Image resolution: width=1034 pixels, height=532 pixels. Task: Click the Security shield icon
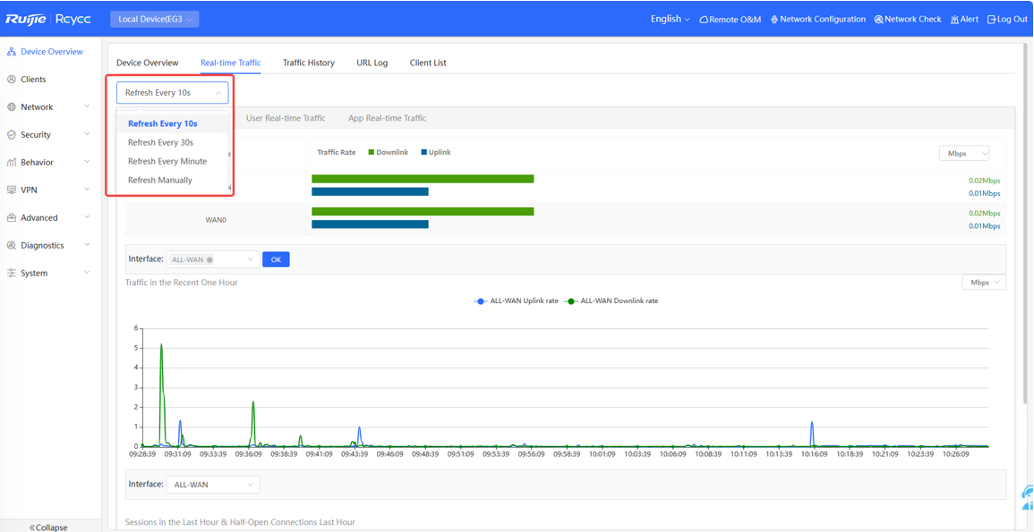coord(12,135)
